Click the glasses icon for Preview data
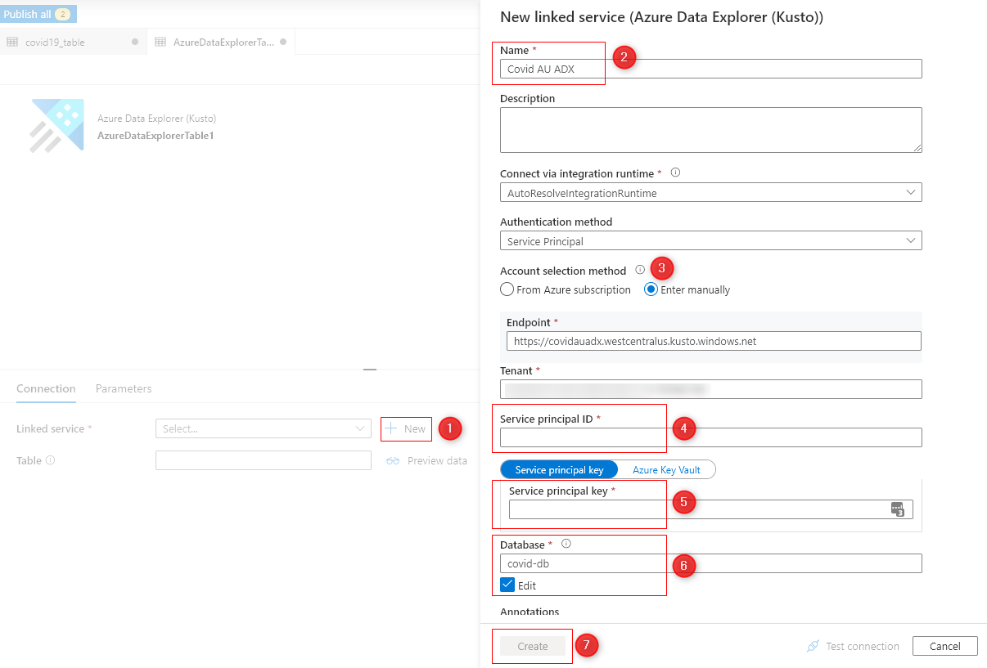987x668 pixels. click(393, 461)
